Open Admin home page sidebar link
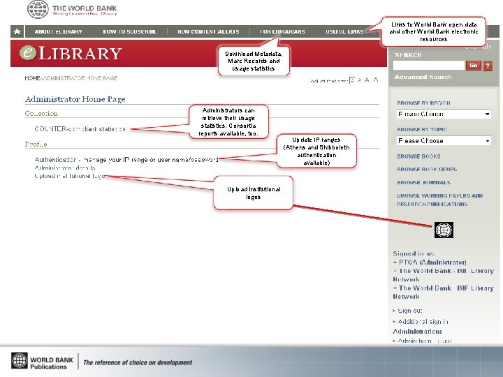This screenshot has width=503, height=377. coord(425,341)
